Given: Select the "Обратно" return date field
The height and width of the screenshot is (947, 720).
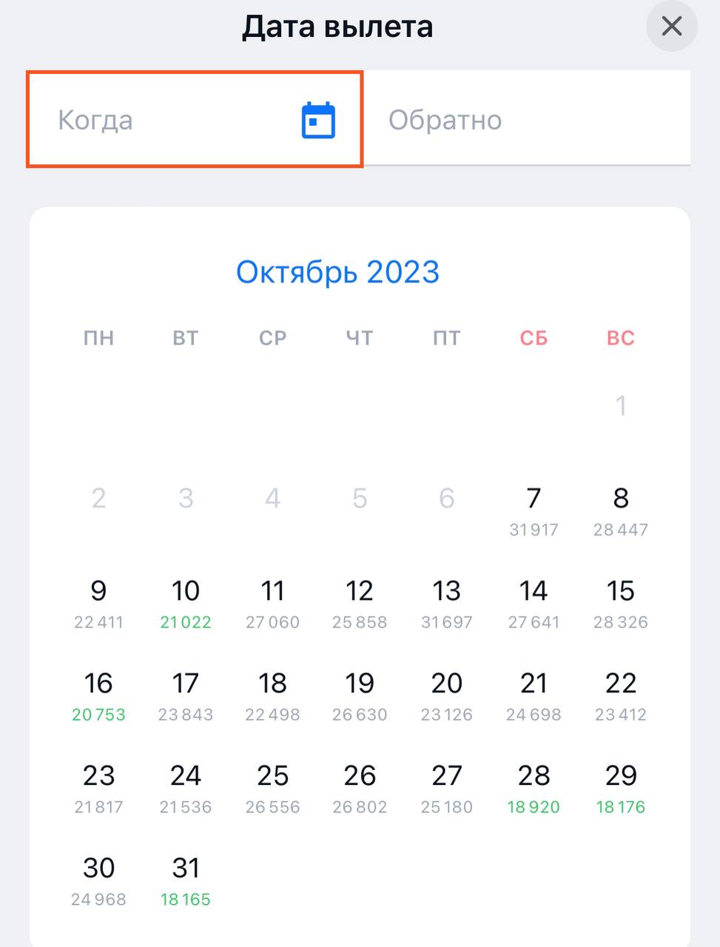Looking at the screenshot, I should tap(527, 120).
